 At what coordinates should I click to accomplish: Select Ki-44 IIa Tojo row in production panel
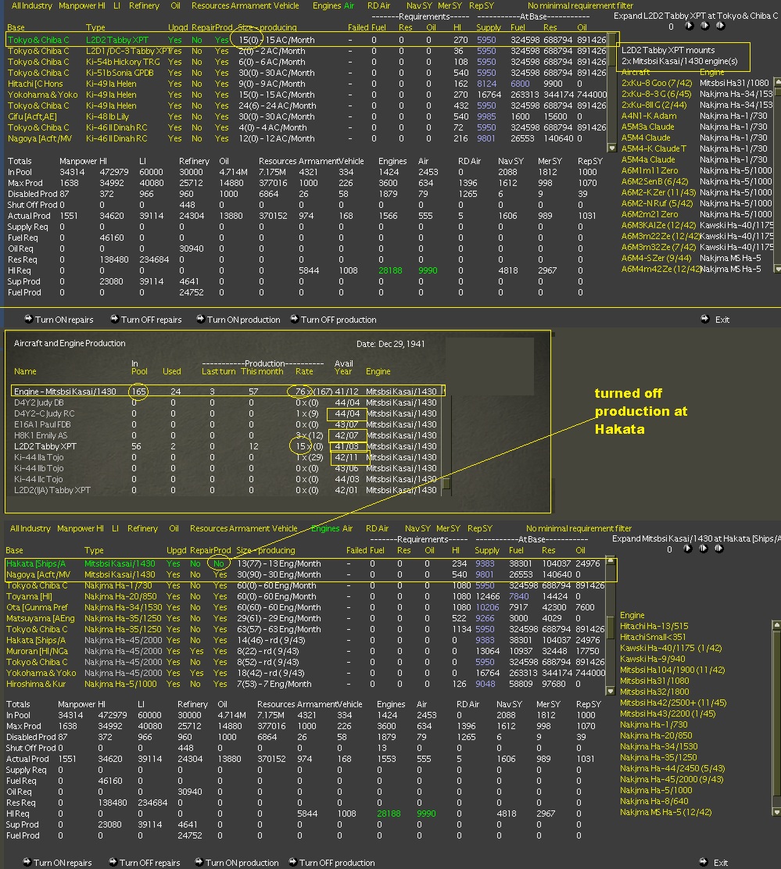pyautogui.click(x=227, y=457)
